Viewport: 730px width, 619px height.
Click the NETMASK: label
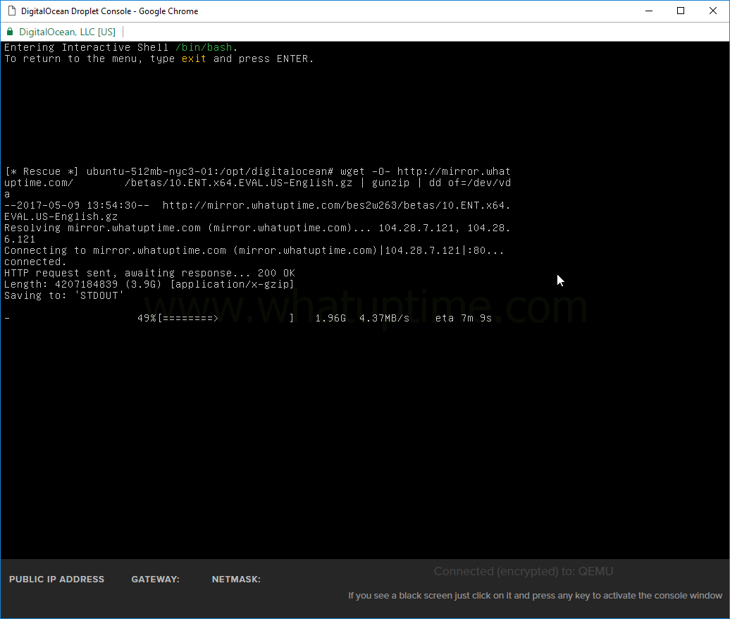[236, 580]
